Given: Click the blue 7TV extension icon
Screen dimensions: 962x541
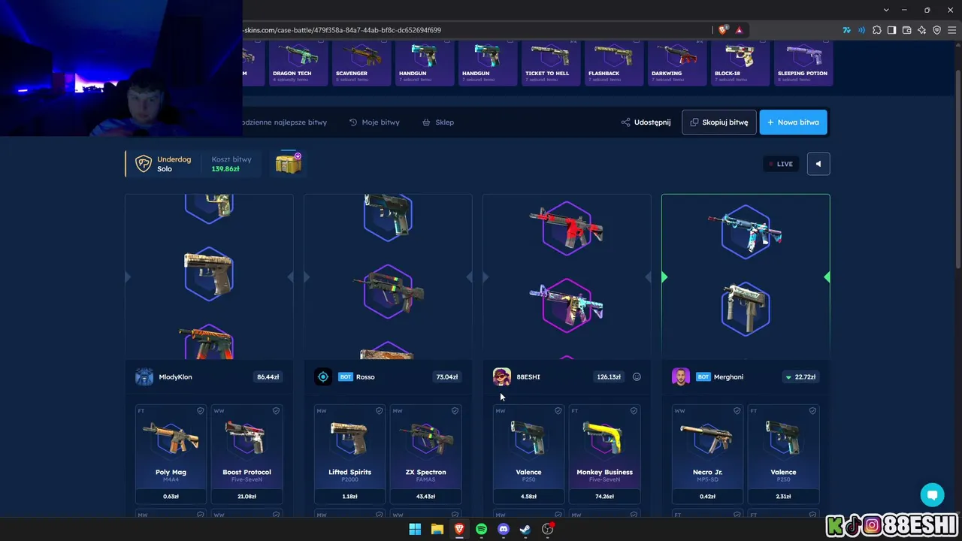Looking at the screenshot, I should point(846,30).
